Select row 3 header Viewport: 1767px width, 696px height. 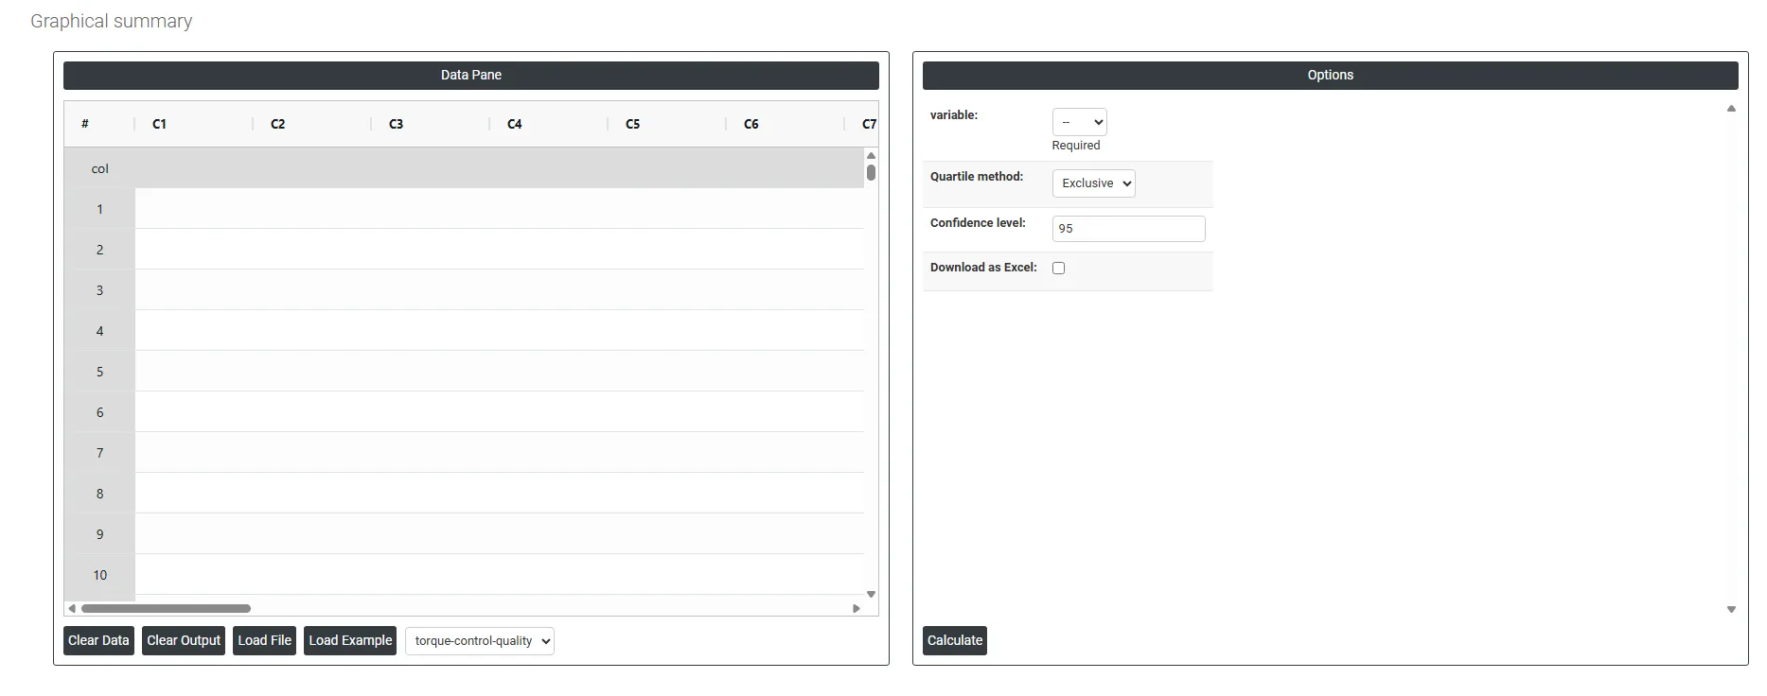point(99,290)
